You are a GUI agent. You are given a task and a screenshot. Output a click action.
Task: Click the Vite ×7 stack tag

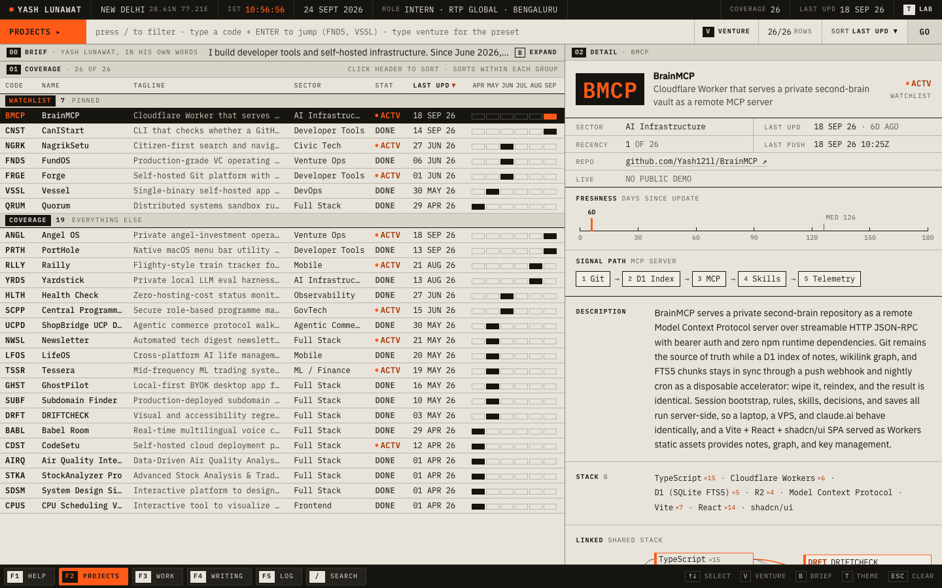click(669, 508)
